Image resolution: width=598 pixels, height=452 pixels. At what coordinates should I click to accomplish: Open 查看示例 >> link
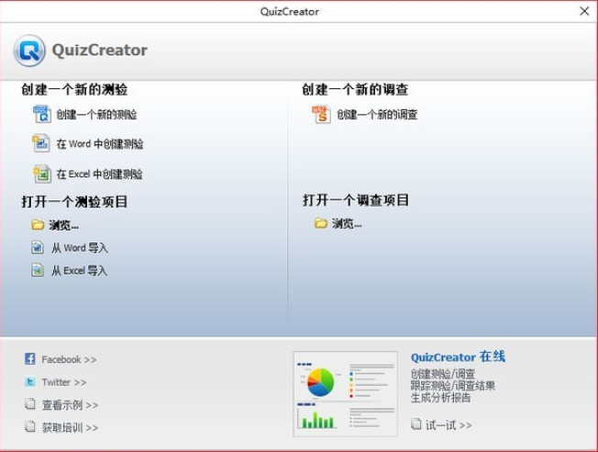[71, 404]
